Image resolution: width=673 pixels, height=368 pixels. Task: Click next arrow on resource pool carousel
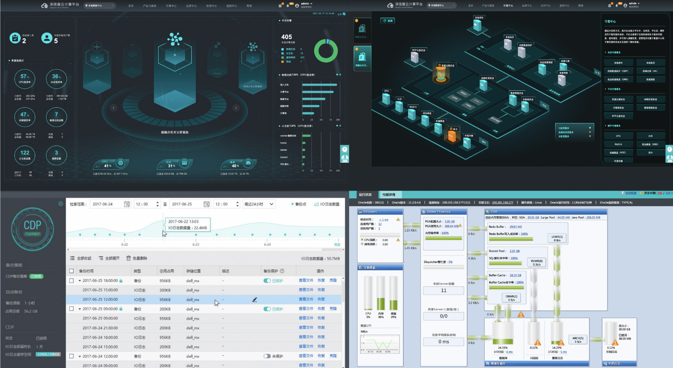click(x=236, y=108)
